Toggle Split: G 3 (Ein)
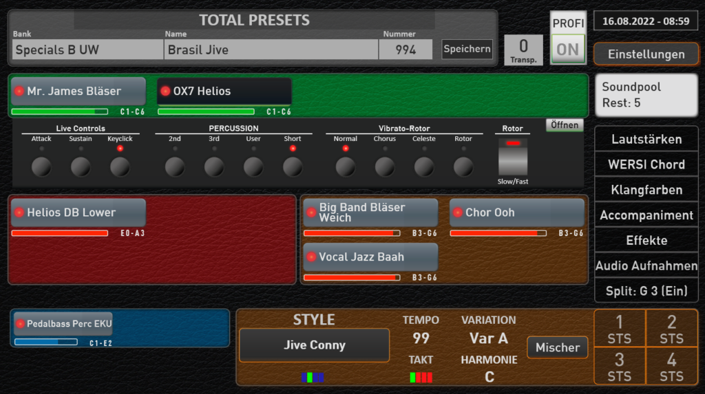This screenshot has height=394, width=705. [x=646, y=291]
